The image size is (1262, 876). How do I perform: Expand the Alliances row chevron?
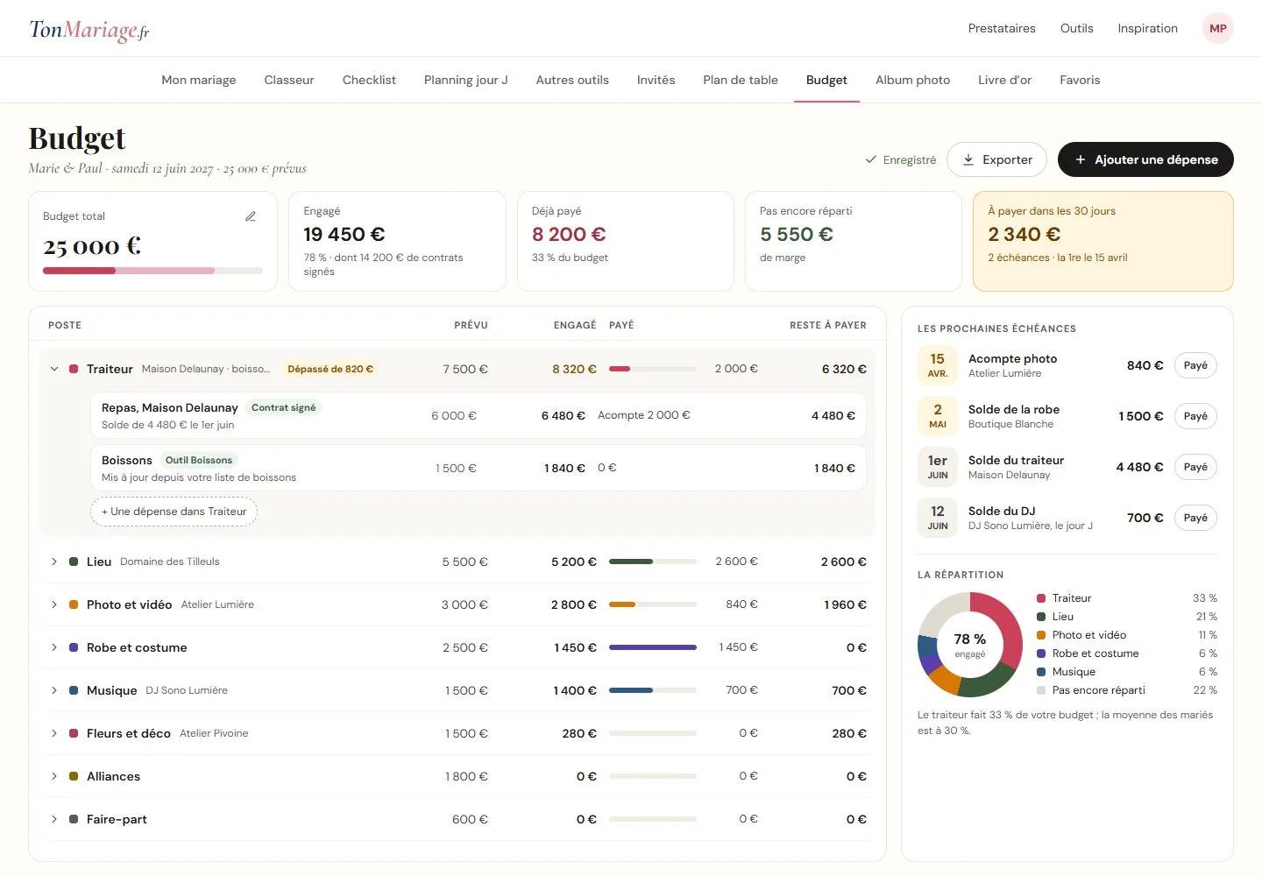(x=54, y=776)
